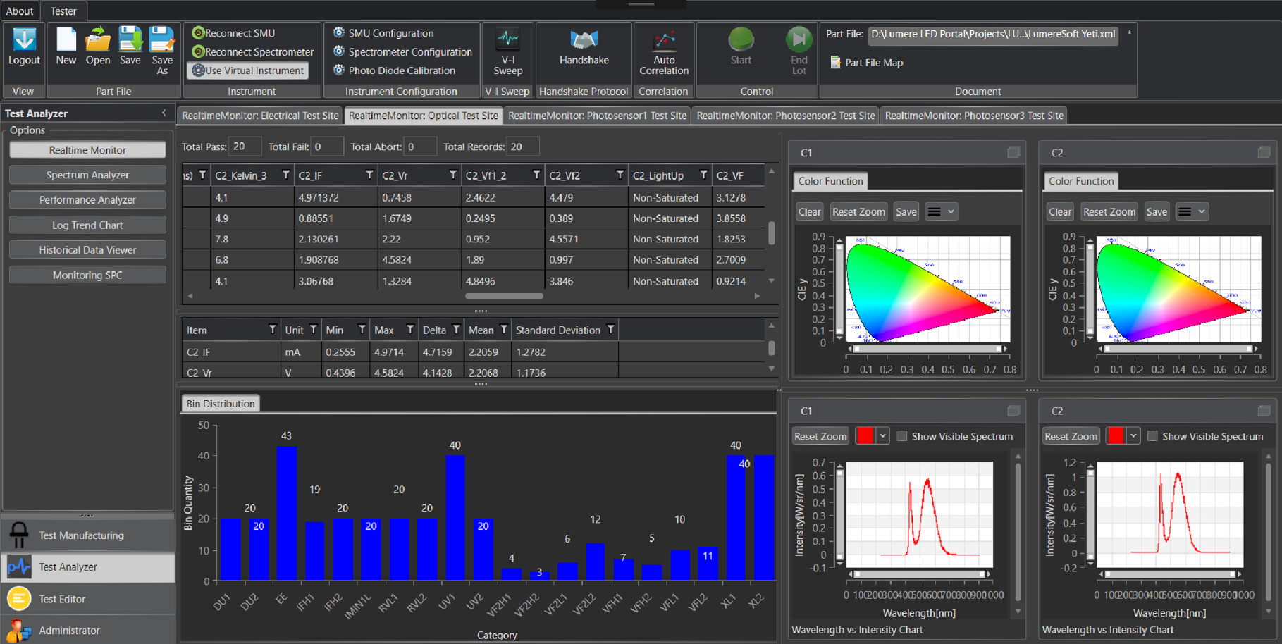
Task: Open the C1 spectrum line color dropdown
Action: pyautogui.click(x=882, y=436)
